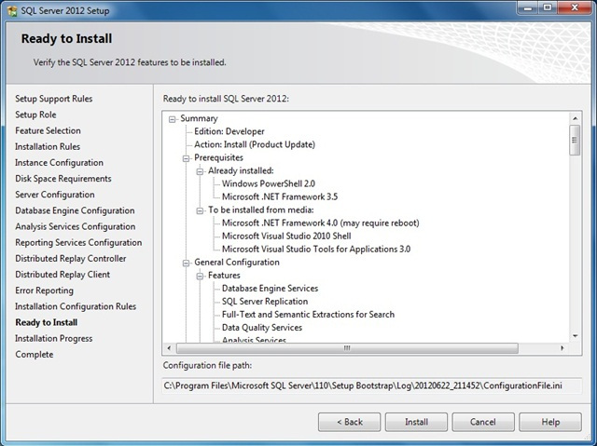Select the Reporting Services Configuration step
Viewport: 597px width, 446px height.
click(78, 242)
